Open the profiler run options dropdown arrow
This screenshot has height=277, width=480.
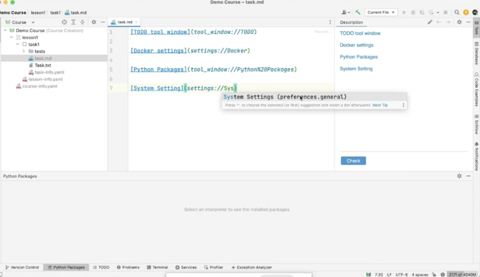(x=438, y=13)
